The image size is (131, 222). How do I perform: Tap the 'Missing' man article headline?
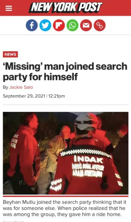click(65, 72)
